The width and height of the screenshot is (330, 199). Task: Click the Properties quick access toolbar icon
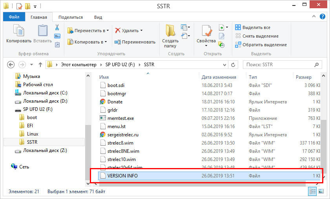click(19, 6)
